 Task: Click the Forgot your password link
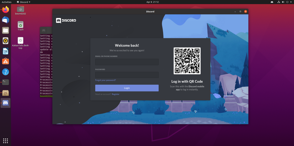[x=105, y=80]
